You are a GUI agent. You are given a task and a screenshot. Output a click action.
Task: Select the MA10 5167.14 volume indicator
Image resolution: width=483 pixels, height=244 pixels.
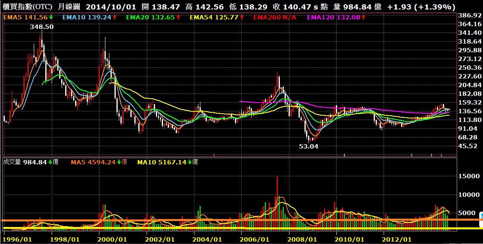tap(168, 162)
